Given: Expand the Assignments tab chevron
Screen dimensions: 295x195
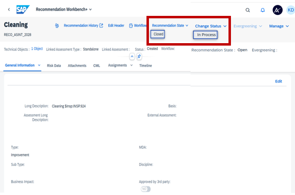Looking at the screenshot, I should pyautogui.click(x=131, y=65).
